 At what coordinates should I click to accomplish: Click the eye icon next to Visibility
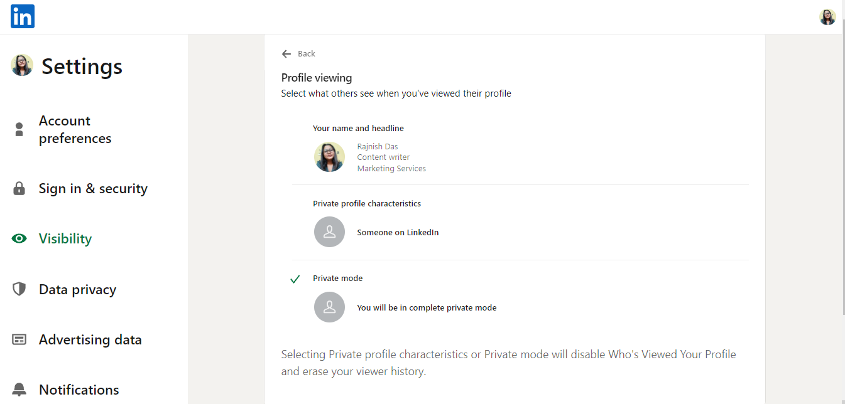pyautogui.click(x=18, y=238)
